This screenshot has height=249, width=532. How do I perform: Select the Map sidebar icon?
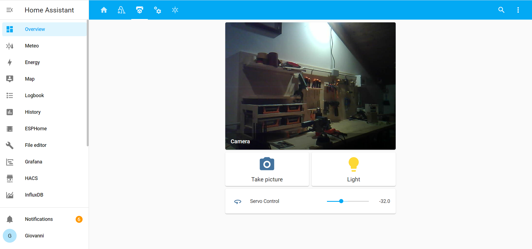point(10,79)
